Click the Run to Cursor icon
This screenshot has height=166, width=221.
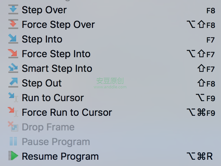coord(13,98)
